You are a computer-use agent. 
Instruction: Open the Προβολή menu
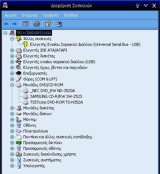[x=51, y=15]
